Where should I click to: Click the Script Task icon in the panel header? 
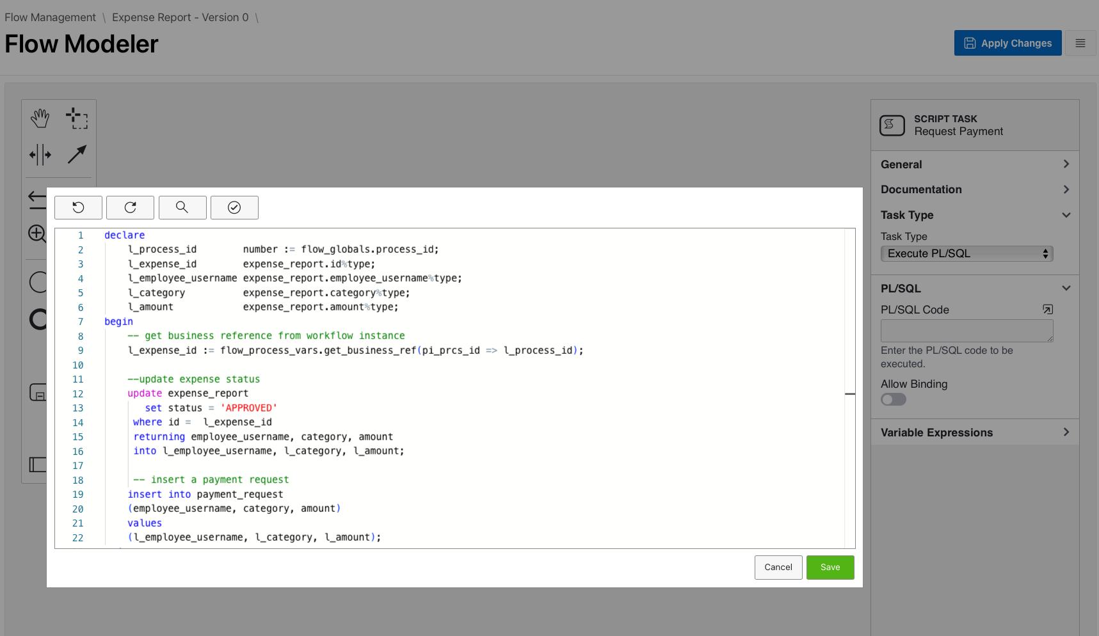892,125
